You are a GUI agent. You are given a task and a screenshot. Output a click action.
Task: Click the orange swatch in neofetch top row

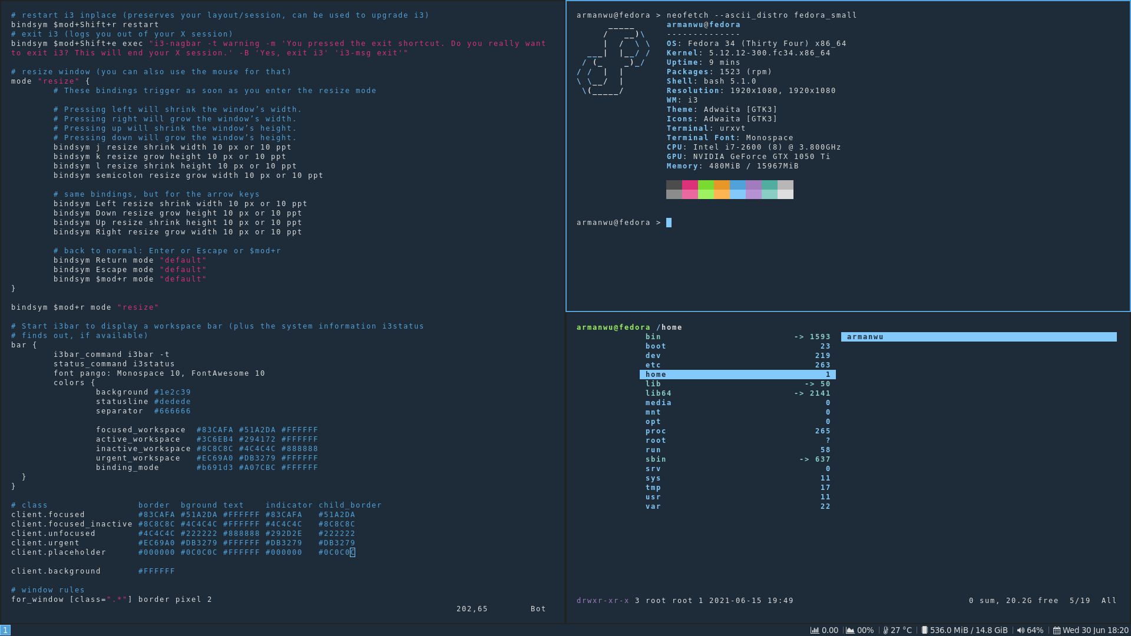(x=722, y=185)
